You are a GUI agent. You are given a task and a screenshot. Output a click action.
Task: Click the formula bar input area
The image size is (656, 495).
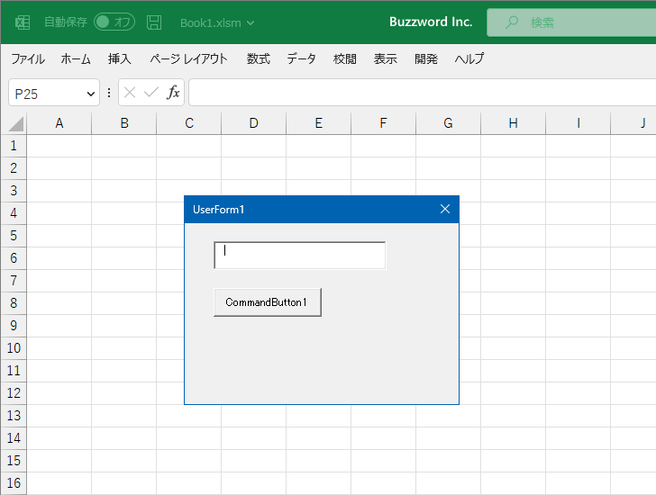tap(422, 93)
